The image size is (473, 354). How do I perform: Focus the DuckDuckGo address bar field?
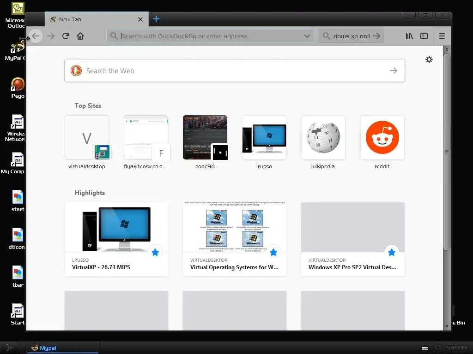[x=210, y=36]
